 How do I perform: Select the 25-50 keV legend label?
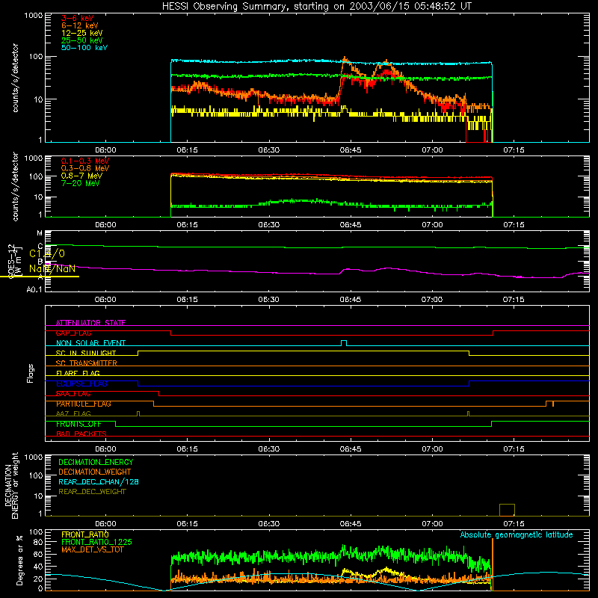pyautogui.click(x=82, y=40)
